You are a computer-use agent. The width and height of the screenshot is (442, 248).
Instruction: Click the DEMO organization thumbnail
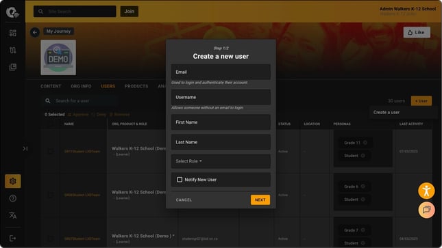[58, 57]
